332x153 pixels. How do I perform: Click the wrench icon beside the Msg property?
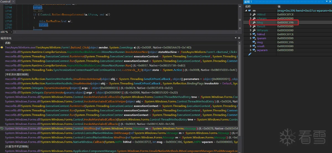point(254,22)
